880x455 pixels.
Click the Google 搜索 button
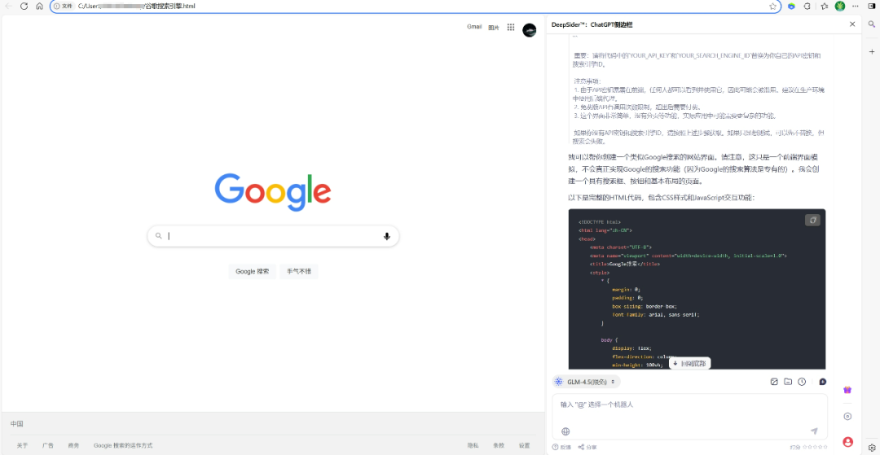point(252,271)
